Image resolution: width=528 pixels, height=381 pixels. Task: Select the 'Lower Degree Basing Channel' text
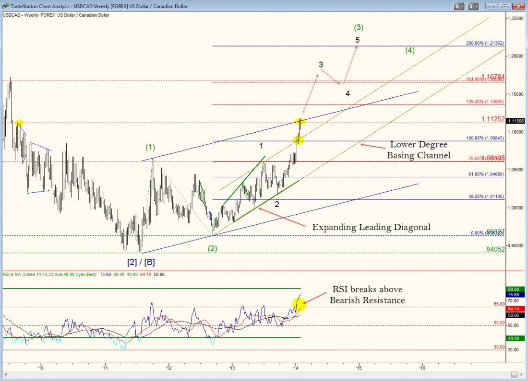click(419, 150)
